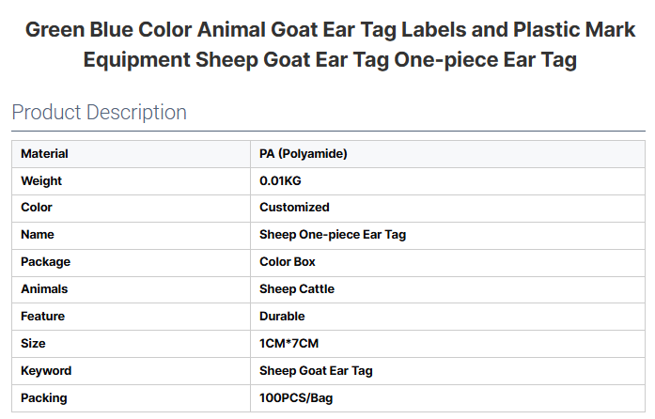This screenshot has height=419, width=655.
Task: Click the Keyword row label
Action: (46, 371)
